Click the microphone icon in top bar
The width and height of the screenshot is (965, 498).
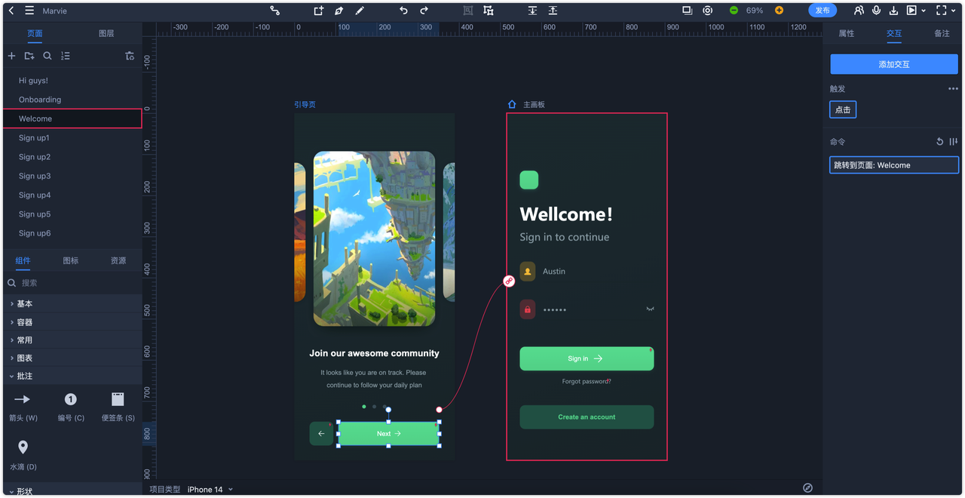click(876, 11)
